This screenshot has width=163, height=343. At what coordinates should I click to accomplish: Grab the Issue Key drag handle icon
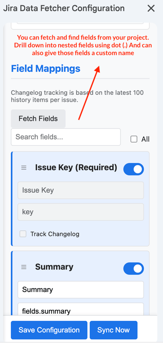point(23,168)
